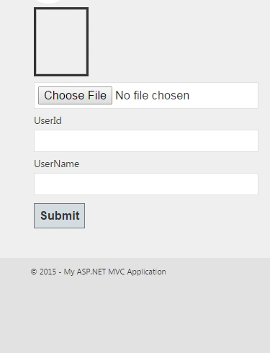Place cursor in input below UserId
This screenshot has width=270, height=353.
point(146,140)
